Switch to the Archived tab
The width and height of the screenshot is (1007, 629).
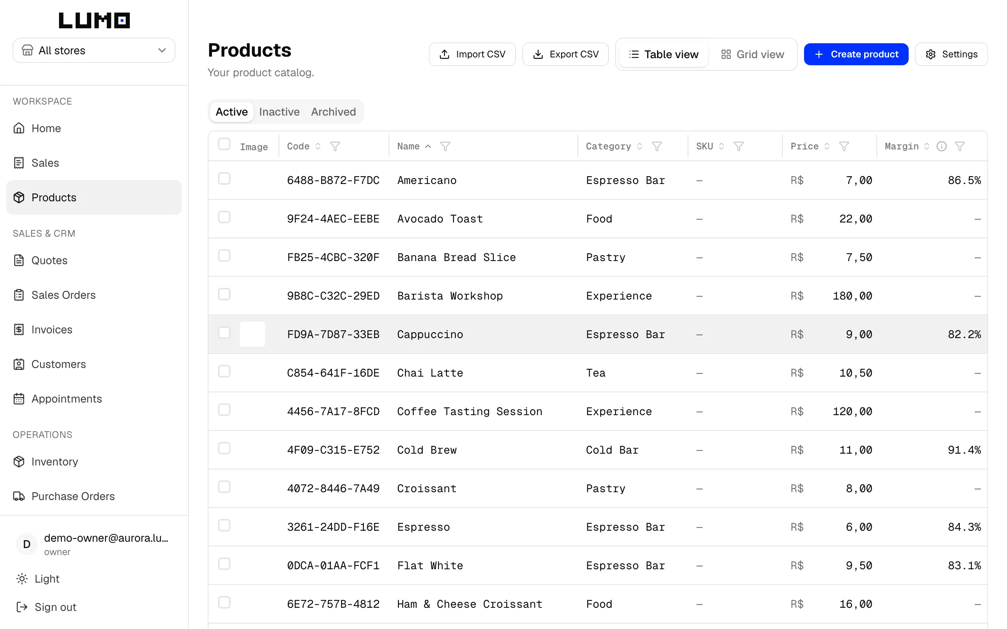(333, 112)
